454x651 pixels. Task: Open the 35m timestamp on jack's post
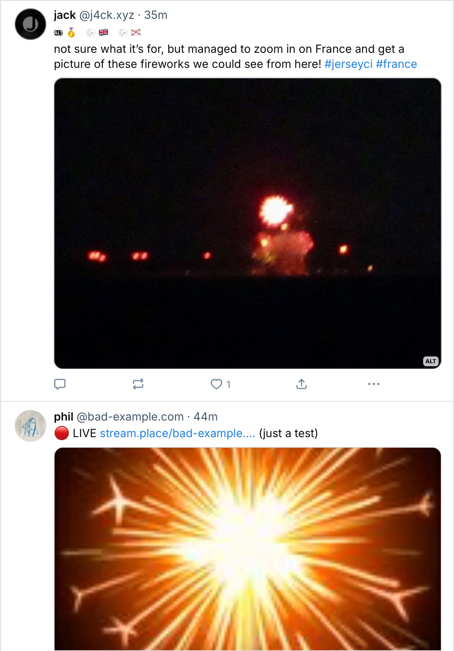coord(156,15)
